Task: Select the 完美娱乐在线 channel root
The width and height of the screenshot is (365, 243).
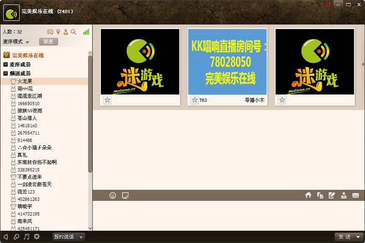Action: (28, 55)
